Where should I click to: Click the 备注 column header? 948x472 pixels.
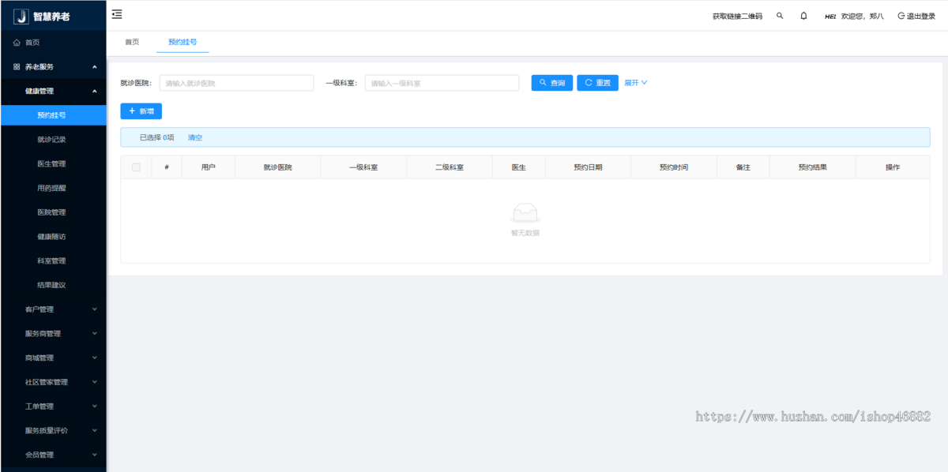tap(743, 167)
